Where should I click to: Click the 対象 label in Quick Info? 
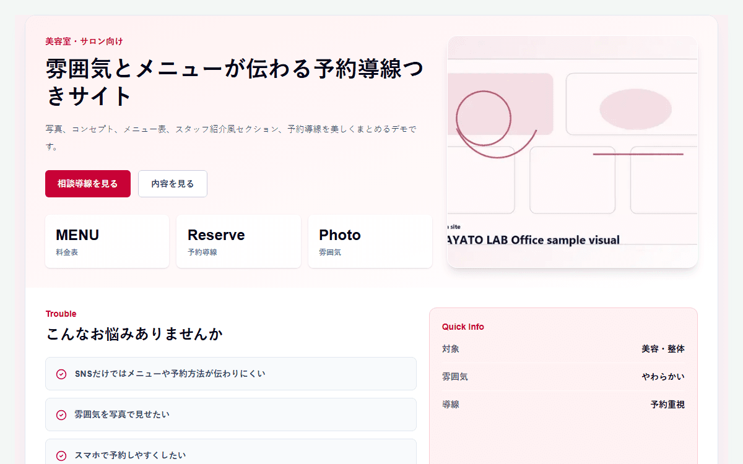[451, 349]
